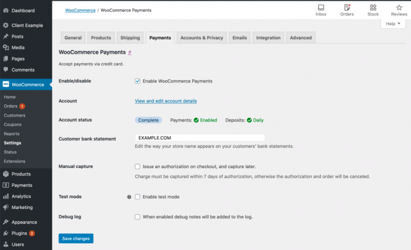The image size is (411, 250).
Task: Click the Plugins plug icon
Action: (6, 233)
